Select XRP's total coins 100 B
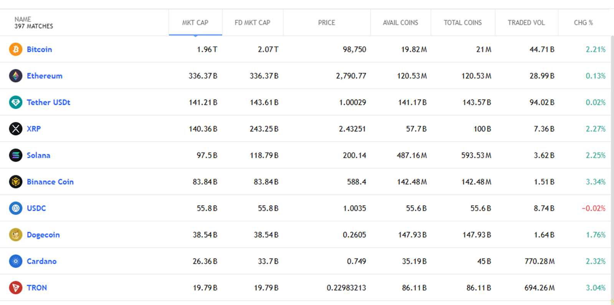 point(482,129)
